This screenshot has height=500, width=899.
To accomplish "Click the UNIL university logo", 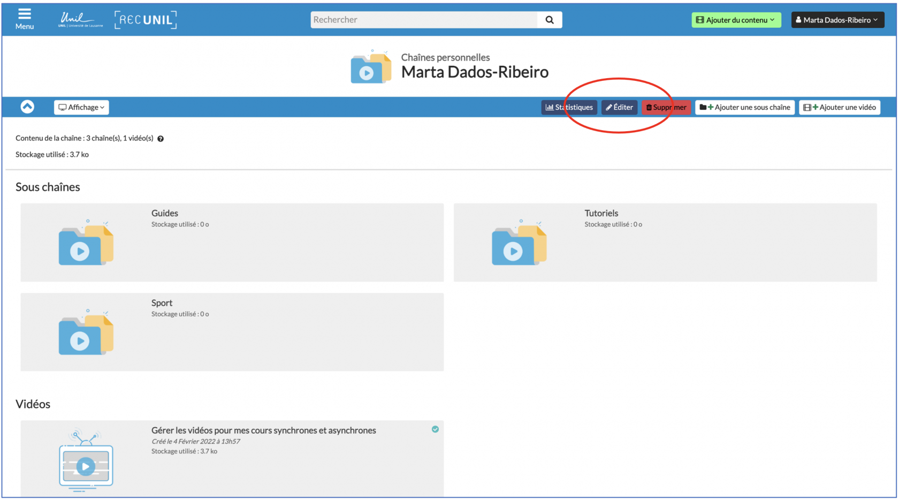I will [x=80, y=20].
